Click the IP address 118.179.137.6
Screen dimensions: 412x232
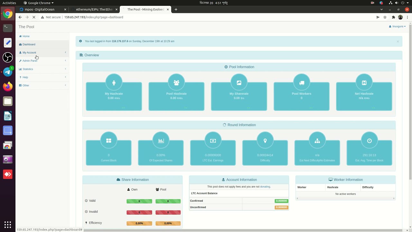120,41
